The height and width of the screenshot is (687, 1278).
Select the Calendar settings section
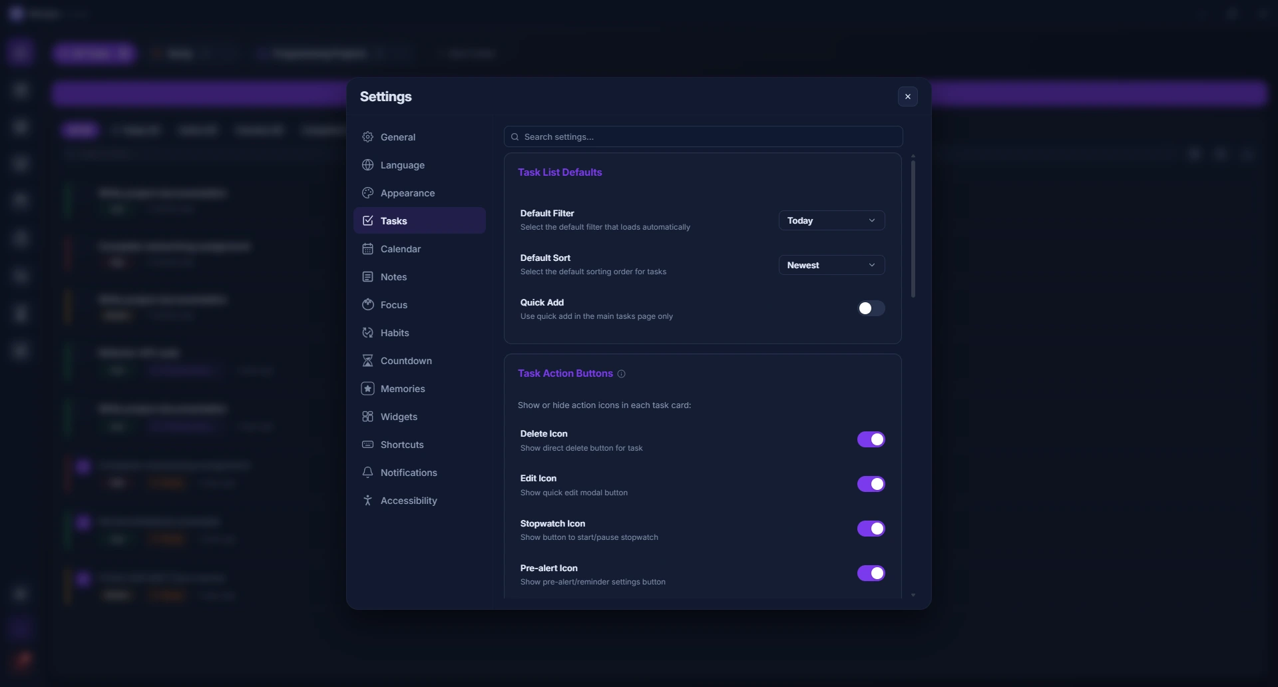(x=419, y=249)
